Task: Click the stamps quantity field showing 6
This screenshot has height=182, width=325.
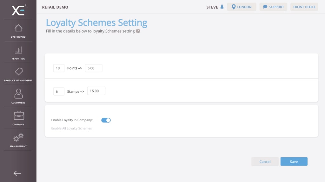Action: [x=59, y=91]
